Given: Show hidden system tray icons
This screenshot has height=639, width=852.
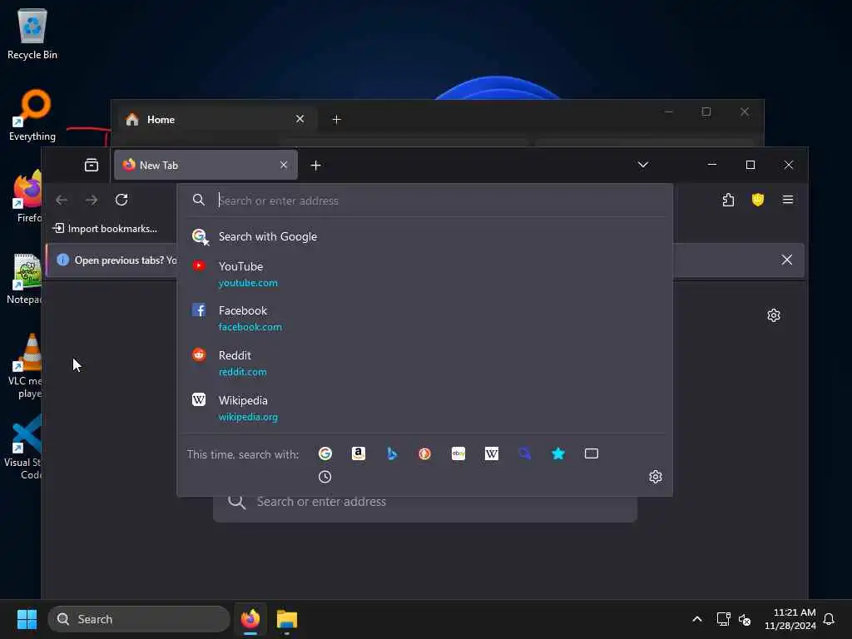Looking at the screenshot, I should tap(697, 619).
